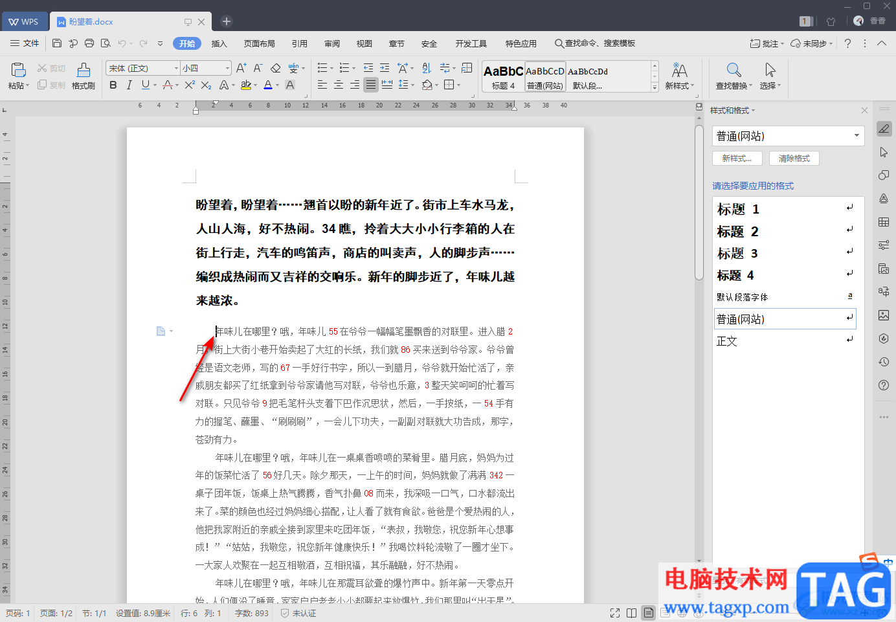This screenshot has height=622, width=896.
Task: Set left text alignment
Action: [x=322, y=85]
